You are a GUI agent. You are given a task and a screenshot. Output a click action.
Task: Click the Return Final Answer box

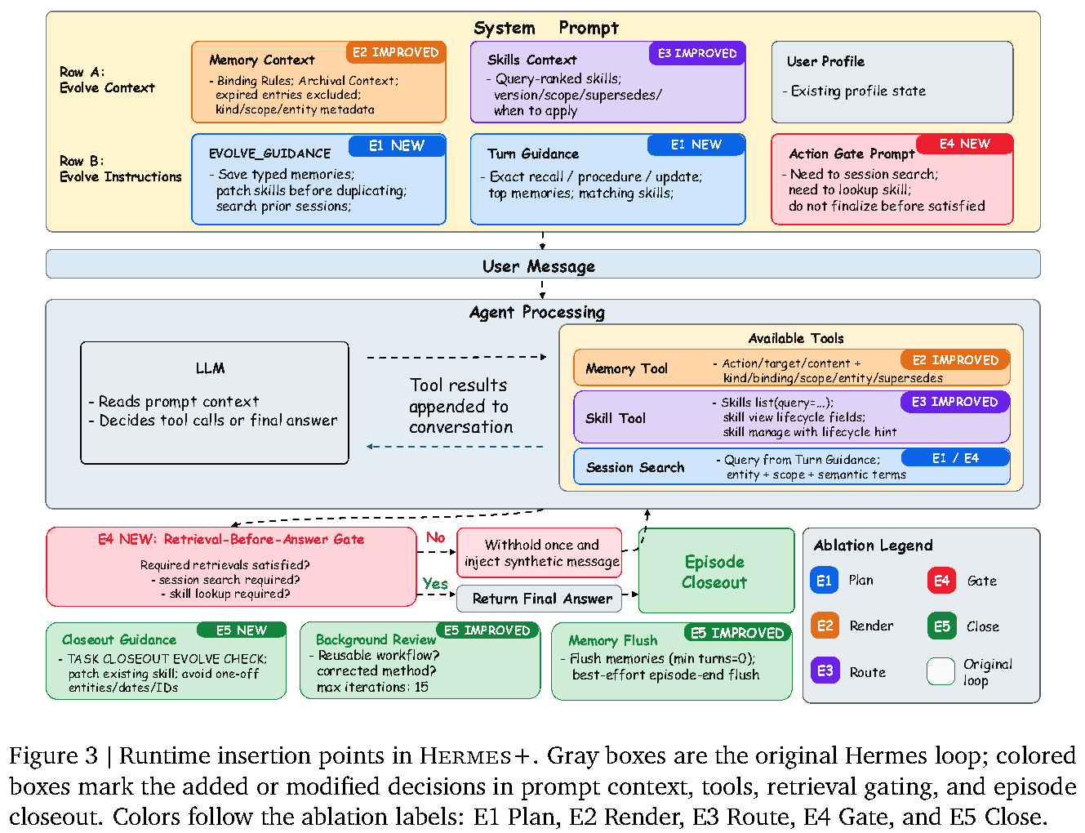(539, 599)
